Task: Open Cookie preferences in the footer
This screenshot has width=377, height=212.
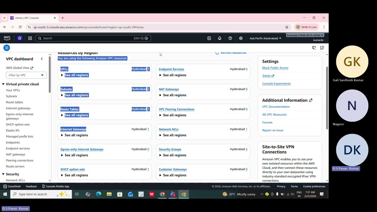Action: tap(314, 186)
